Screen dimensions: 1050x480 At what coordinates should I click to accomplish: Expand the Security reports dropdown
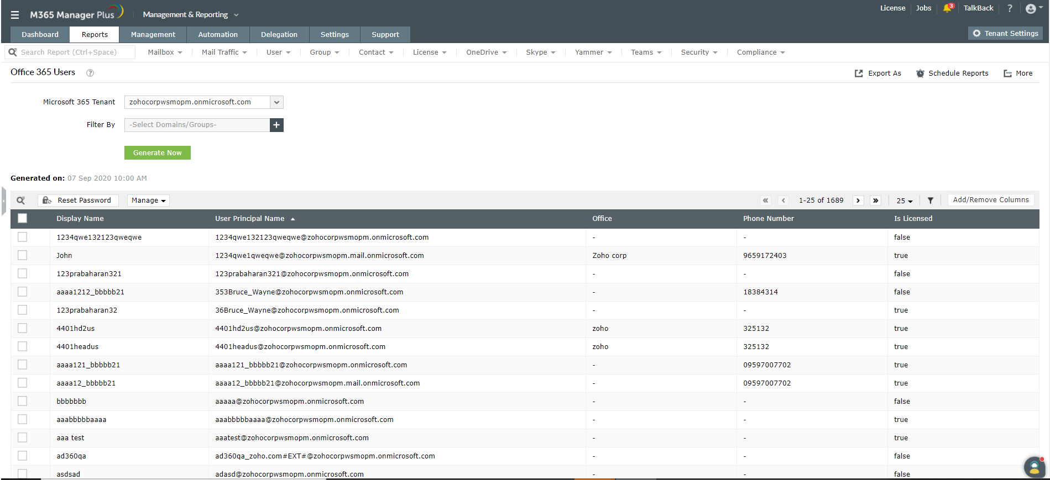[x=699, y=52]
